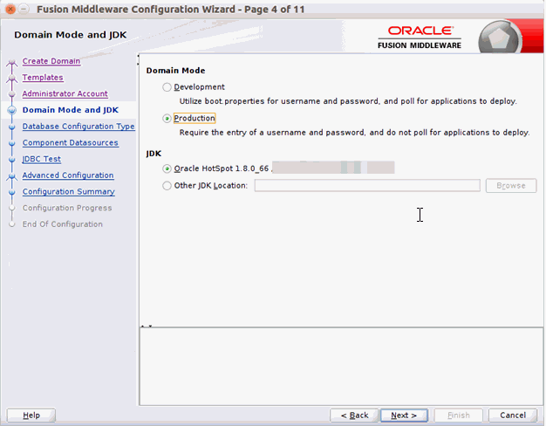This screenshot has width=546, height=426.
Task: Click the Templates step node icon
Action: [x=12, y=78]
